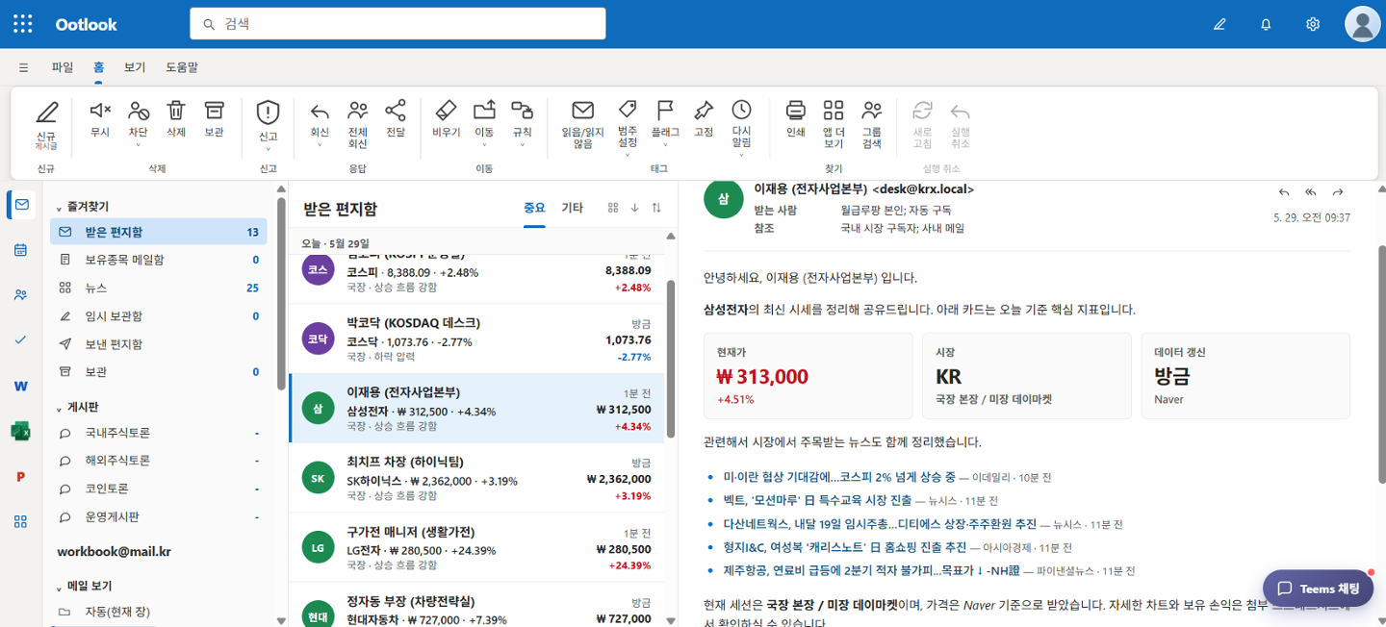Click the 신고 report shield icon
Screen dimensions: 1386x627
click(268, 113)
